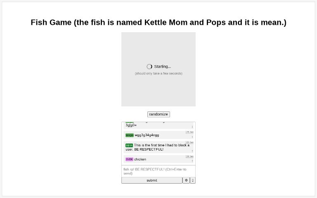Open options menu on the wgg3g34g4egg message

(x=192, y=137)
